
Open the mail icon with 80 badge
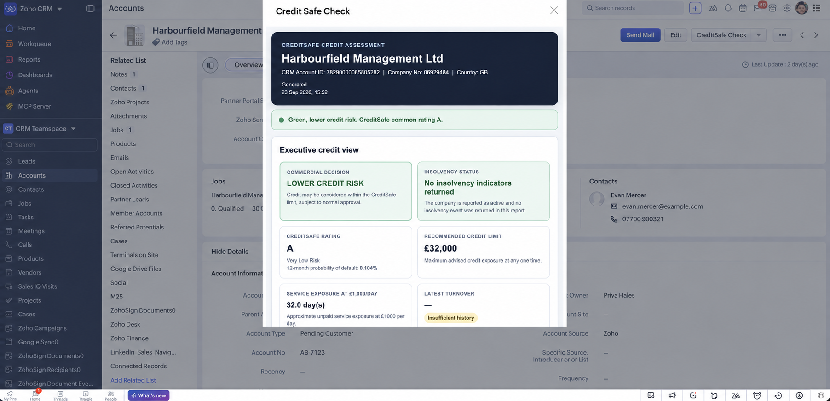click(758, 8)
